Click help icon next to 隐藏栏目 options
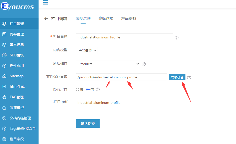 [x=98, y=90]
